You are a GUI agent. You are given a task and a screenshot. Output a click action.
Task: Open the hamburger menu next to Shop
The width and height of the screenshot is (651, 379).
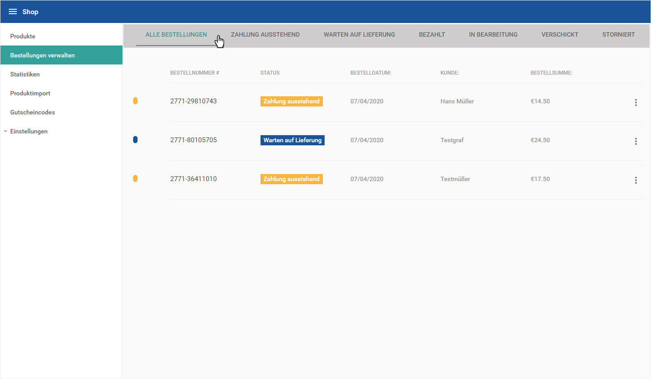tap(13, 11)
